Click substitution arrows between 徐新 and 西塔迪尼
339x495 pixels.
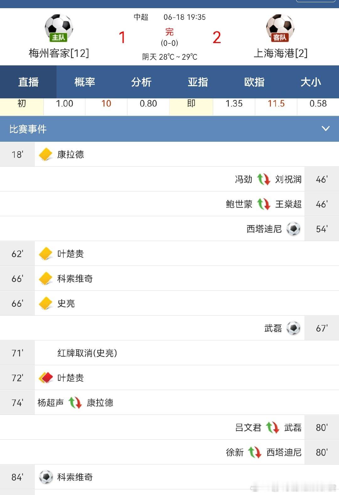255,452
